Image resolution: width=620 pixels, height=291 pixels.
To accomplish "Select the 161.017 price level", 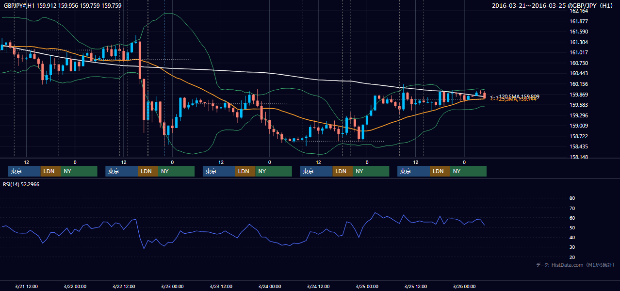I will 579,52.
